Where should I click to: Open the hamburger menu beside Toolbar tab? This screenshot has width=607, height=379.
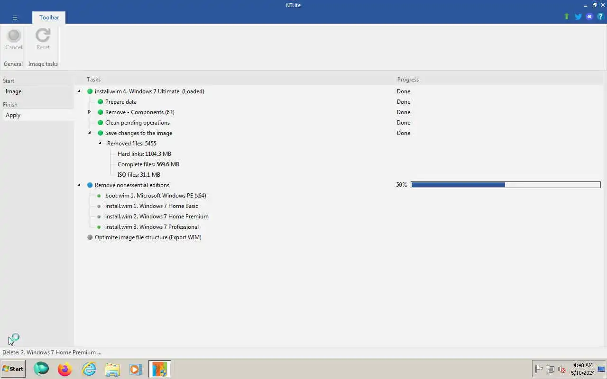[x=15, y=18]
